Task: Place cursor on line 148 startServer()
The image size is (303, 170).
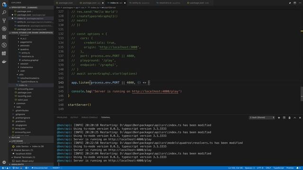Action: (79, 105)
